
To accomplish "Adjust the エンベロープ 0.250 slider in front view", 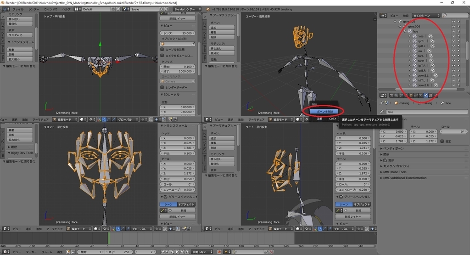I will click(178, 190).
